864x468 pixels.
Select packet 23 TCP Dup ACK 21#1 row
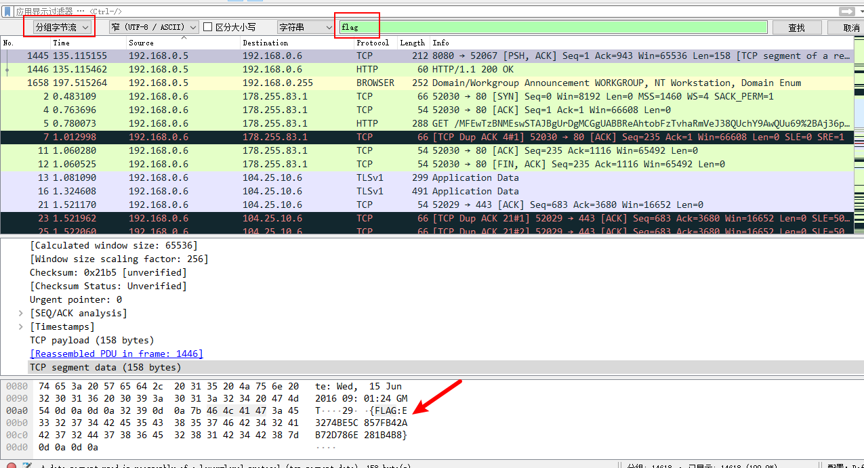coord(426,218)
